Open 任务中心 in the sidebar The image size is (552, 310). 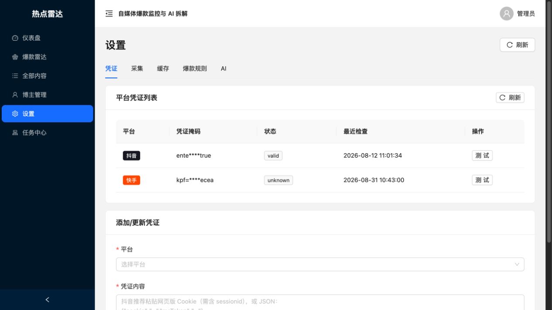(x=47, y=133)
